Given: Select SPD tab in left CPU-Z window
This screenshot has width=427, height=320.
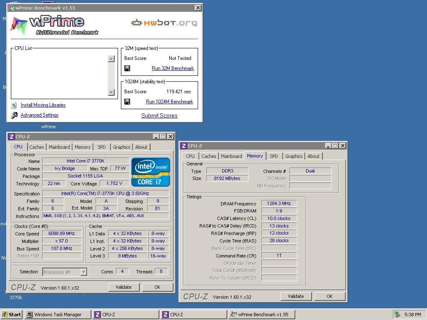Looking at the screenshot, I should point(102,147).
